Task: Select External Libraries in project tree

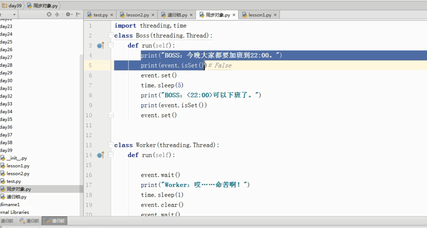Action: pyautogui.click(x=15, y=212)
